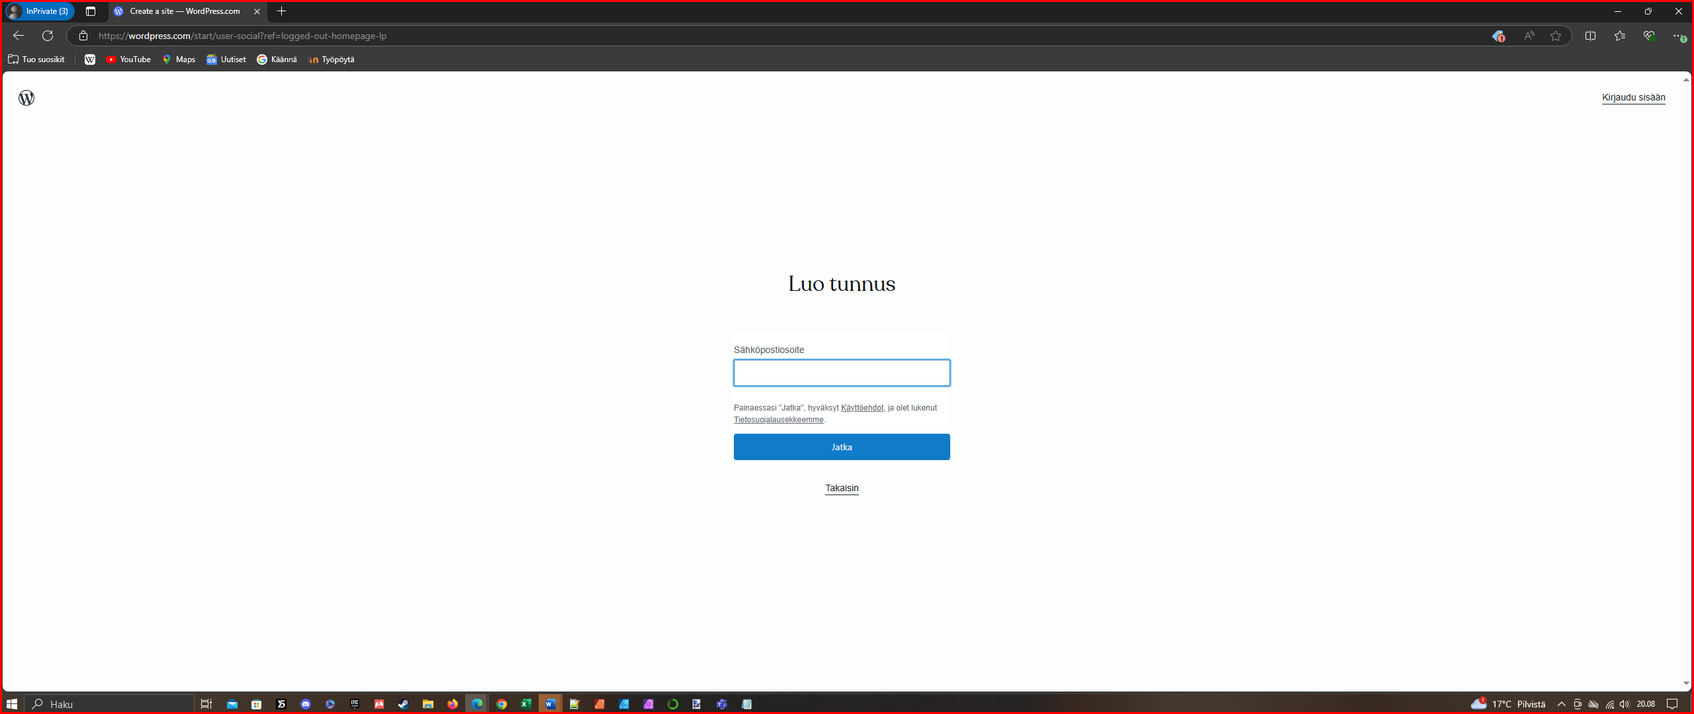
Task: Open the Split screen toolbar icon
Action: [x=1590, y=36]
